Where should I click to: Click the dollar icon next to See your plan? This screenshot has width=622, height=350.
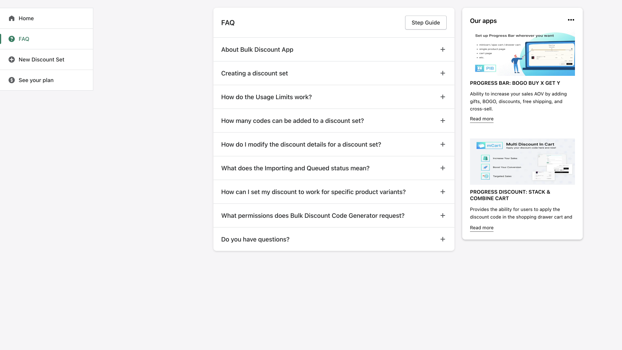pyautogui.click(x=12, y=80)
